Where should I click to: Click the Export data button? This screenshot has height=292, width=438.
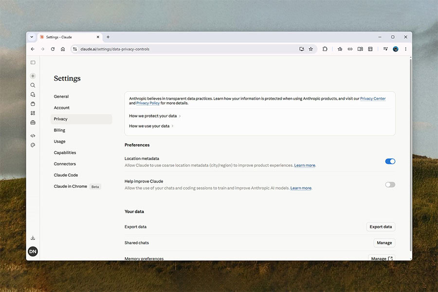tap(381, 227)
